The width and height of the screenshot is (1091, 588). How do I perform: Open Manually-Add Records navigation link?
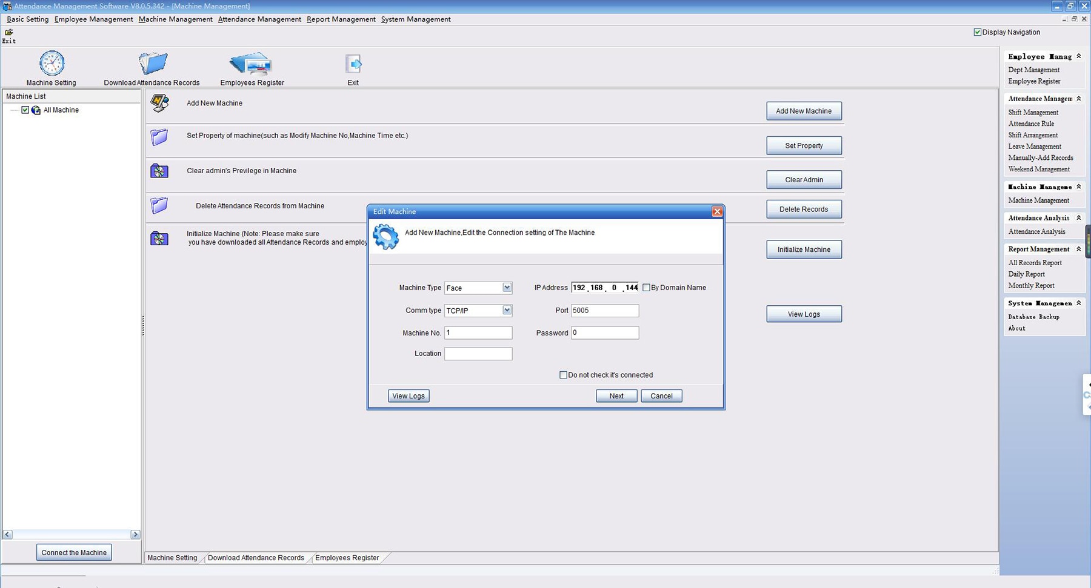[1041, 158]
